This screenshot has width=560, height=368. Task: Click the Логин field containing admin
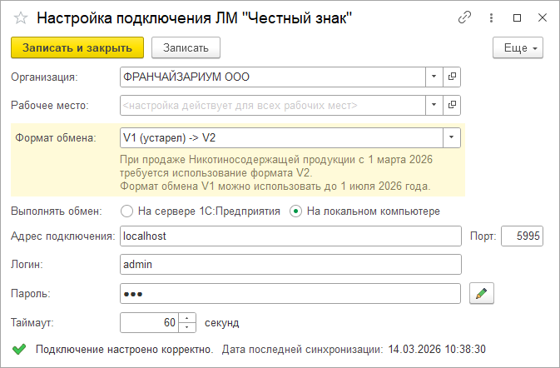point(290,264)
